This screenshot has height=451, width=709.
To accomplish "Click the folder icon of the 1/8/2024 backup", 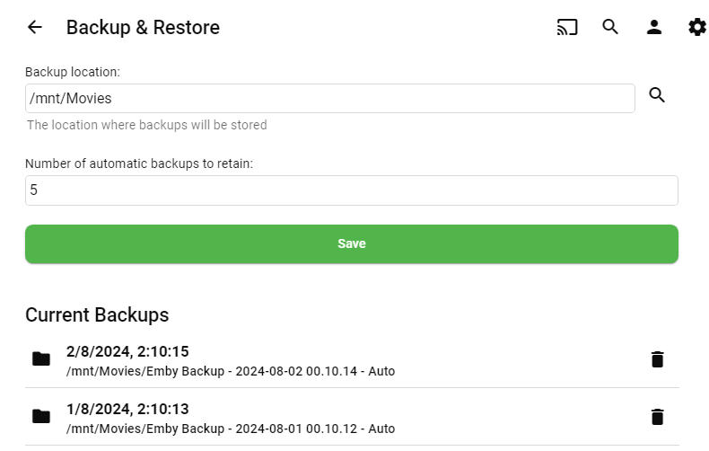I will coord(41,417).
